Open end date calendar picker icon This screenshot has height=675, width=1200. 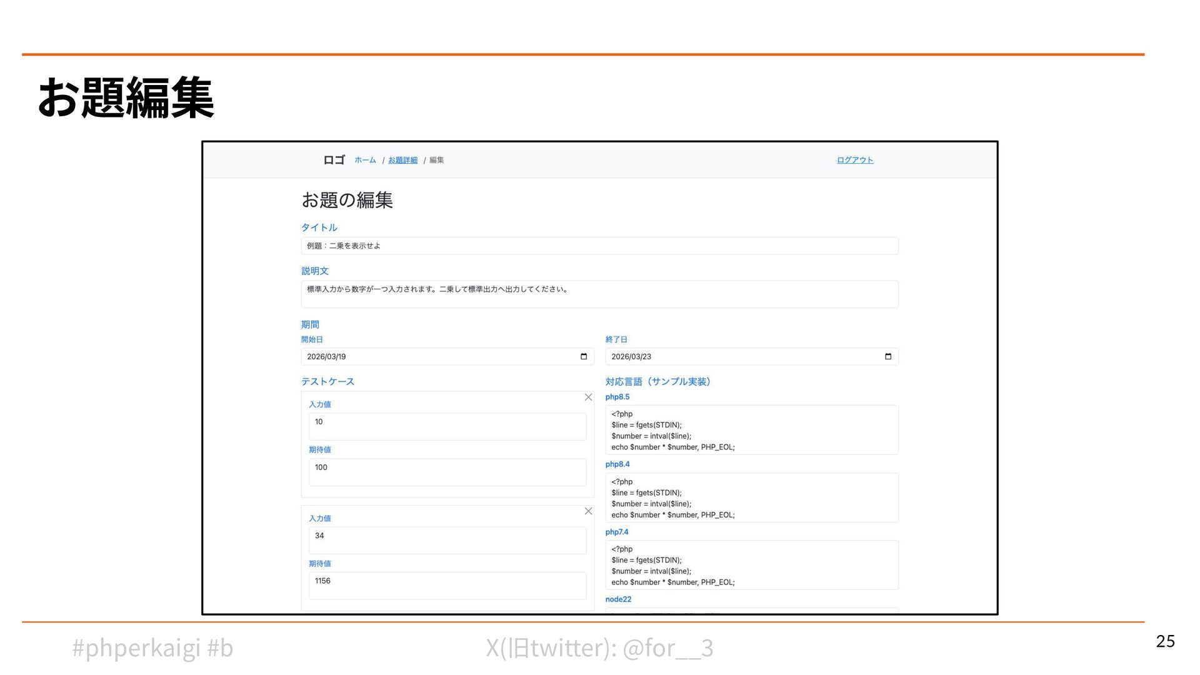click(x=887, y=356)
